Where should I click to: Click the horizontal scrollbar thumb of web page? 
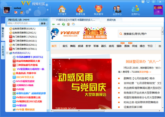(79, 111)
